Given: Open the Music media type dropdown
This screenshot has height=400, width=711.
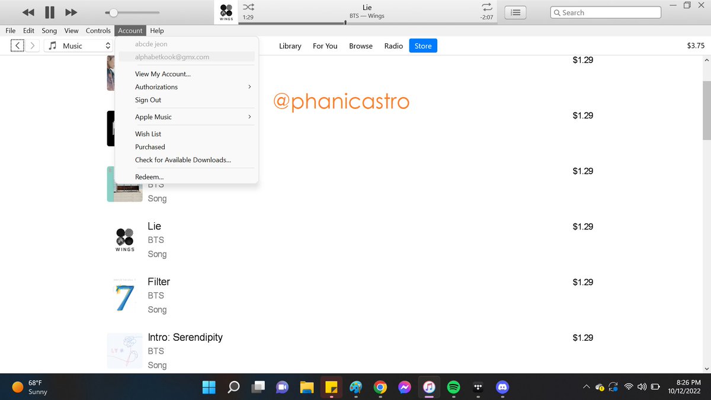Looking at the screenshot, I should [79, 46].
